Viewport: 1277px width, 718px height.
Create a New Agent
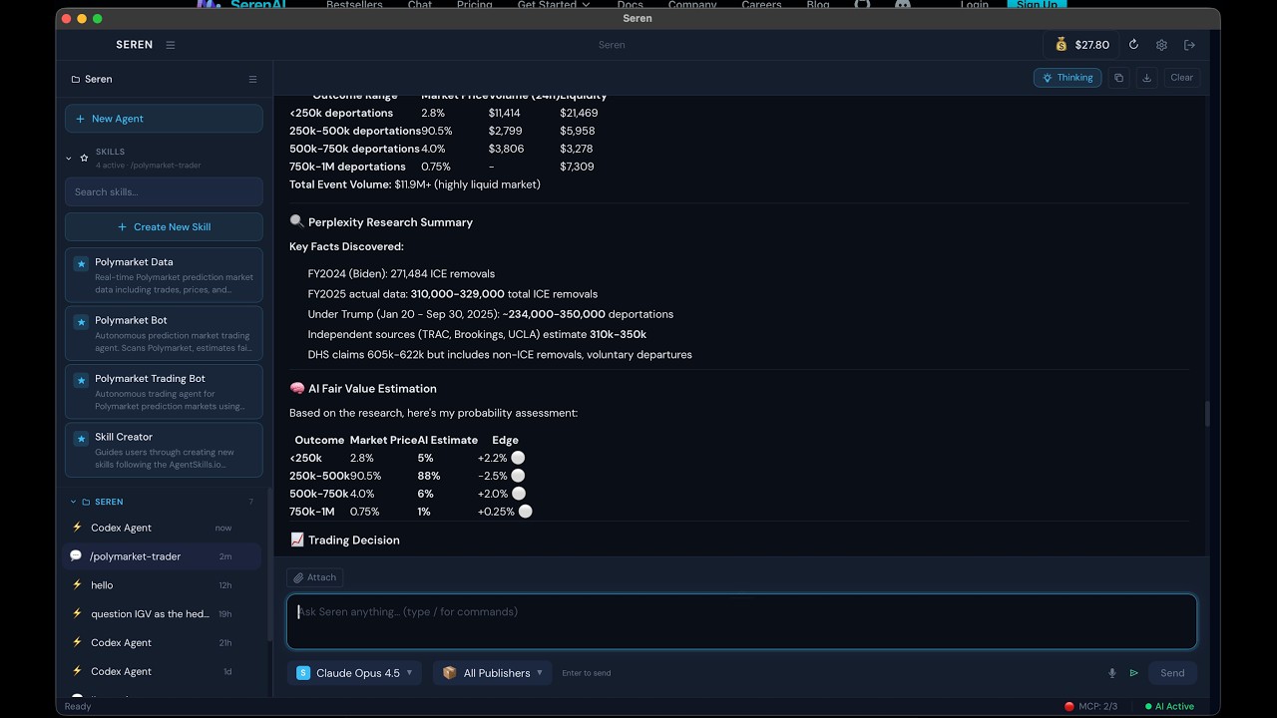[164, 119]
